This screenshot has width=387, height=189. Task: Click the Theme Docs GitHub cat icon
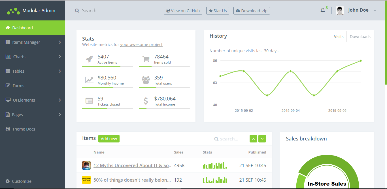click(x=8, y=129)
